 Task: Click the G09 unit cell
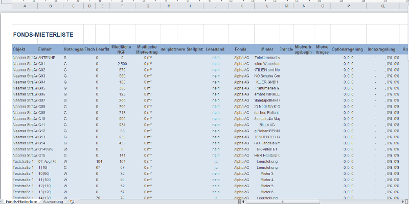click(x=50, y=113)
